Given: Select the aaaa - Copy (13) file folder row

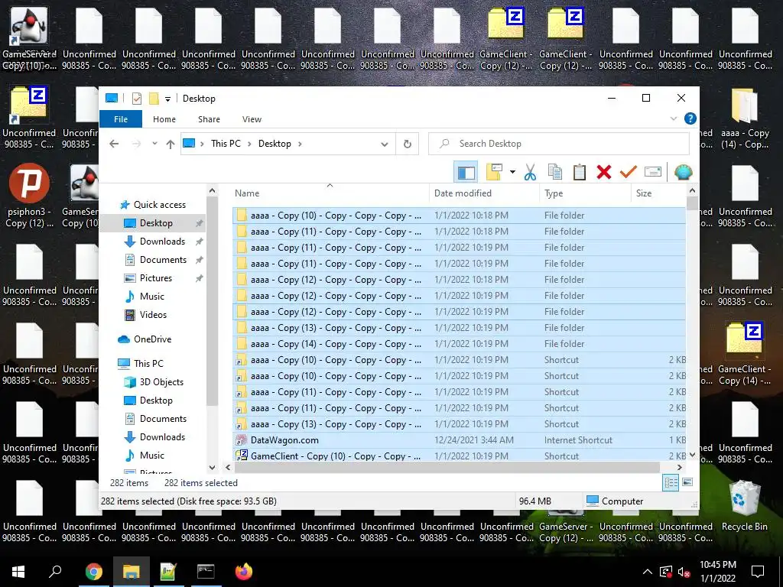Looking at the screenshot, I should [x=459, y=328].
